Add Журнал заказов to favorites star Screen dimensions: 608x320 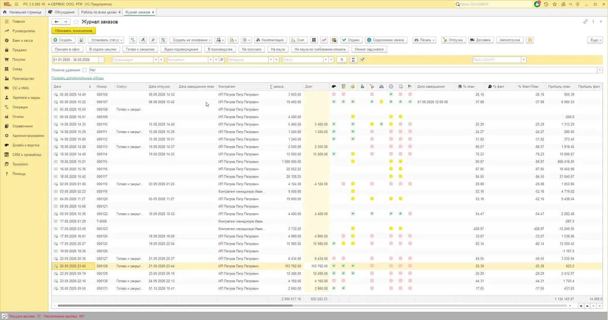(x=76, y=22)
